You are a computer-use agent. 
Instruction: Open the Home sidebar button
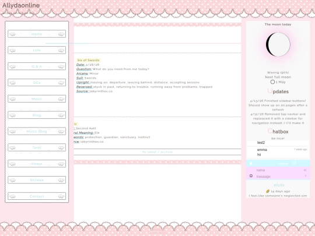point(37,34)
